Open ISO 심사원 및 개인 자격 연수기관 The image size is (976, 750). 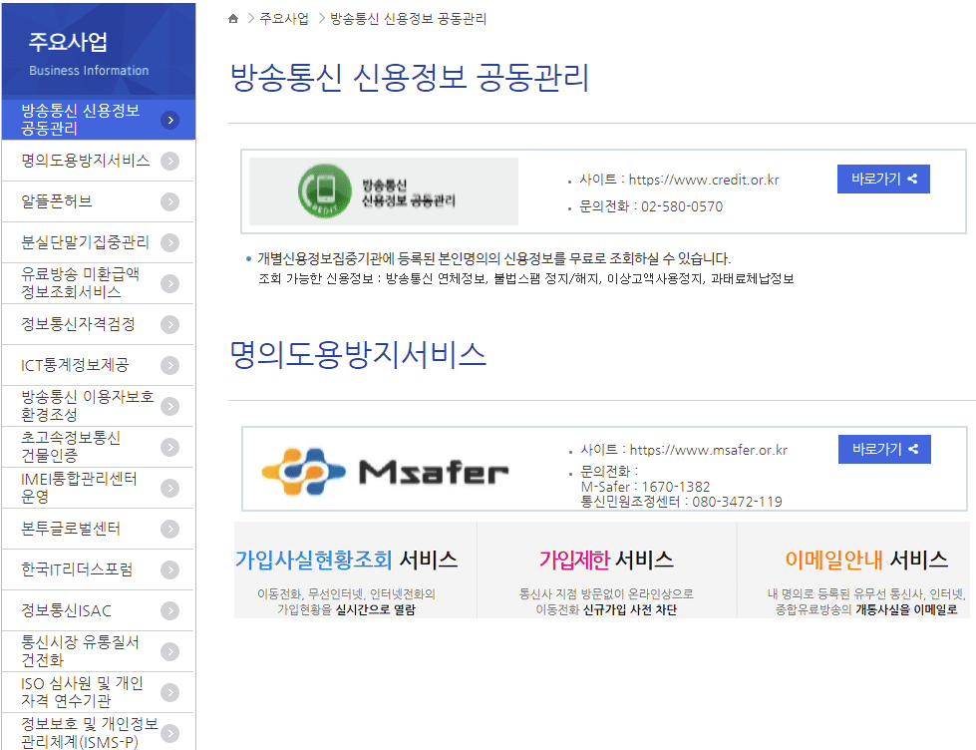tap(99, 693)
